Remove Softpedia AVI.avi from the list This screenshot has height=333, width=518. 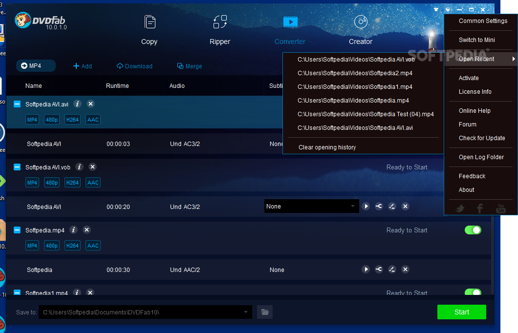(x=90, y=104)
